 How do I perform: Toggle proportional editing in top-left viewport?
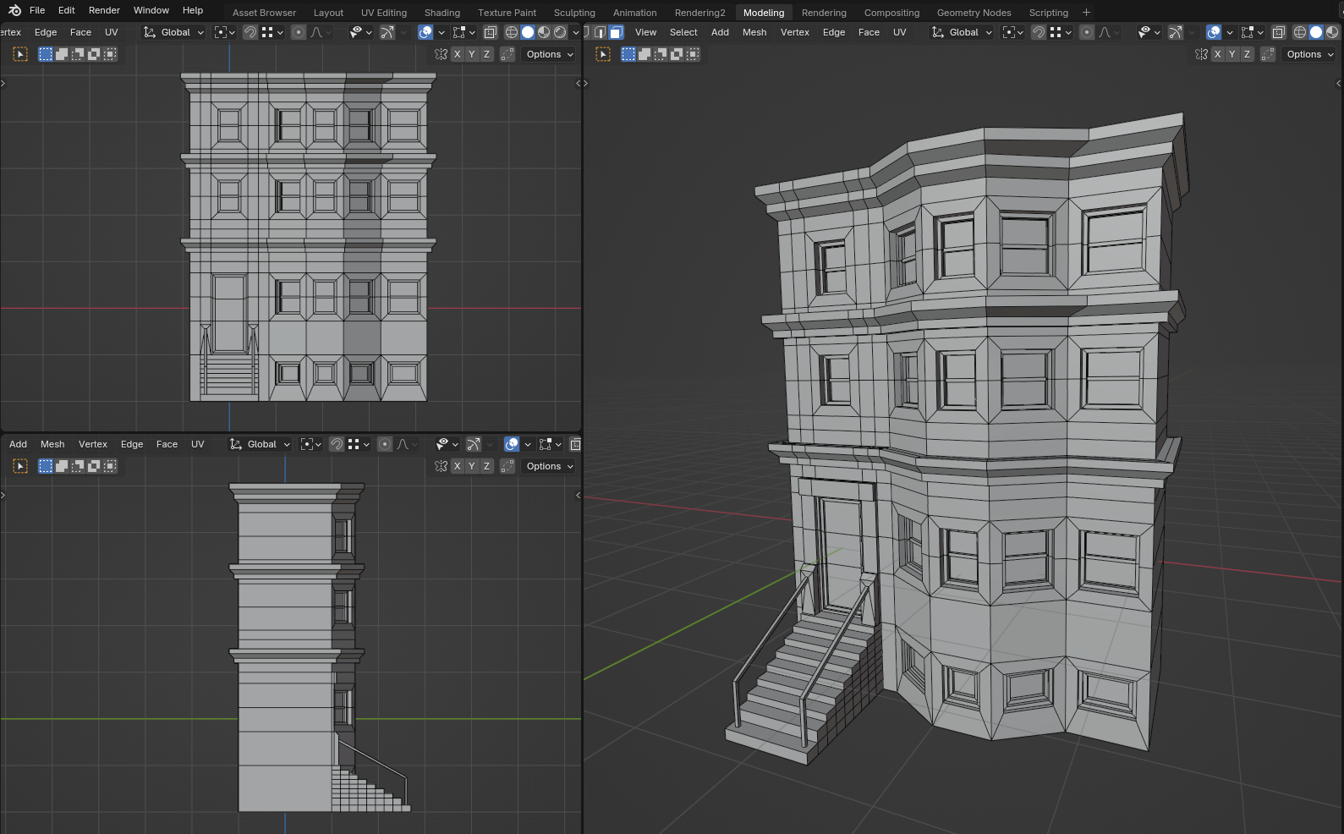[299, 32]
